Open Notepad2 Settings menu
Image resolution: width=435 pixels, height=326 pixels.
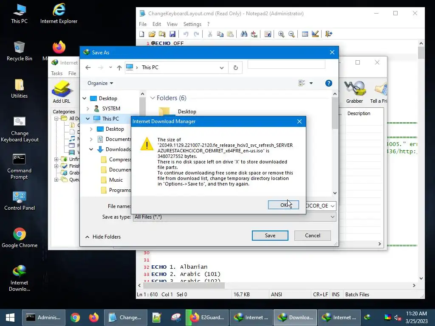point(192,24)
